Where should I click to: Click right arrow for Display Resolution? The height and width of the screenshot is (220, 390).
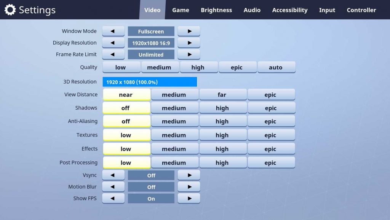(x=189, y=43)
